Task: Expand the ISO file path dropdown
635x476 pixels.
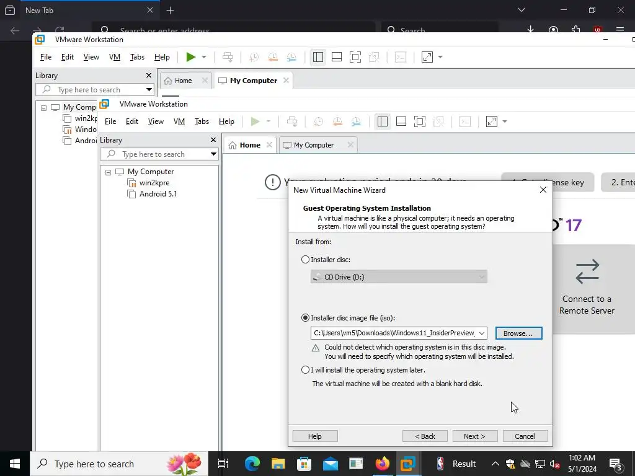Action: (481, 333)
